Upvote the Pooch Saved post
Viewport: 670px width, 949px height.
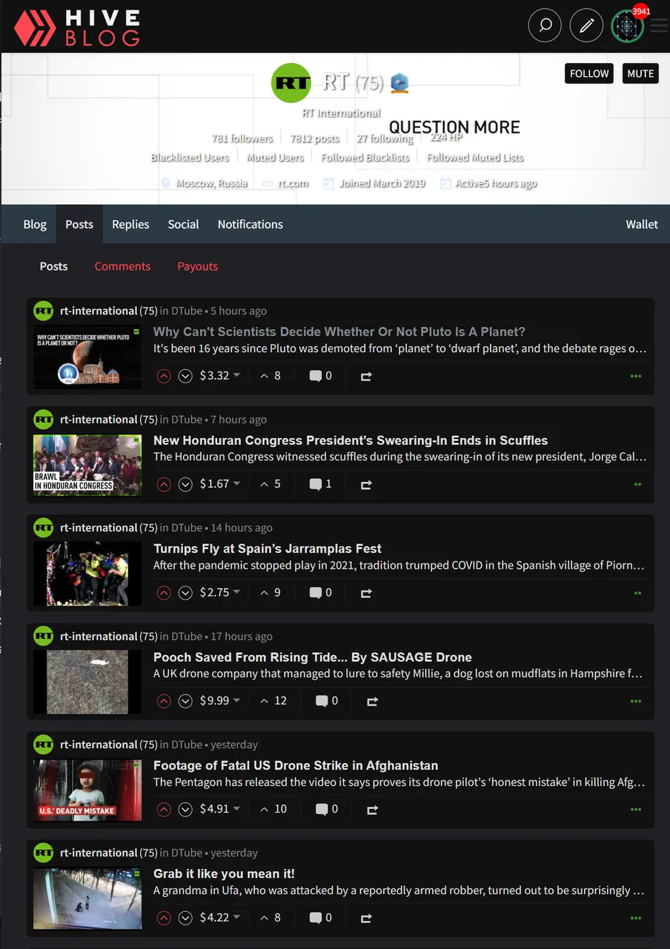164,701
